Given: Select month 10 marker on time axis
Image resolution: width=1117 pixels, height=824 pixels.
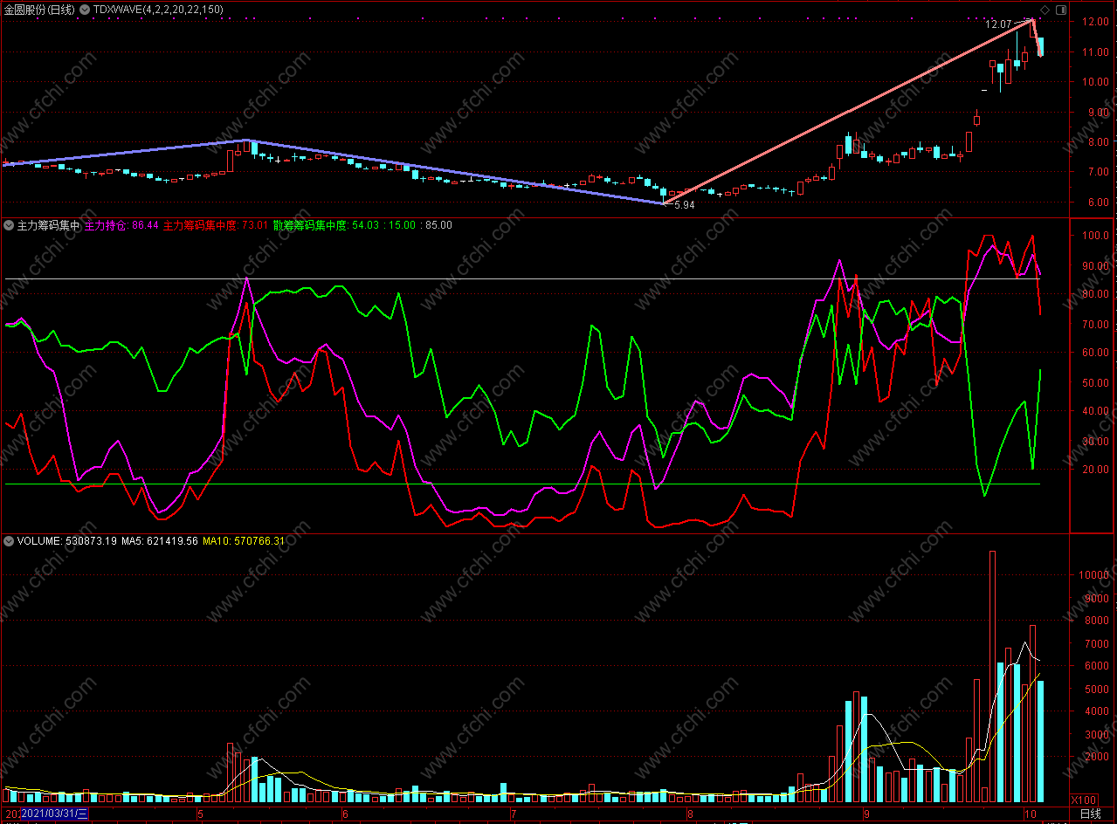Looking at the screenshot, I should (1029, 814).
